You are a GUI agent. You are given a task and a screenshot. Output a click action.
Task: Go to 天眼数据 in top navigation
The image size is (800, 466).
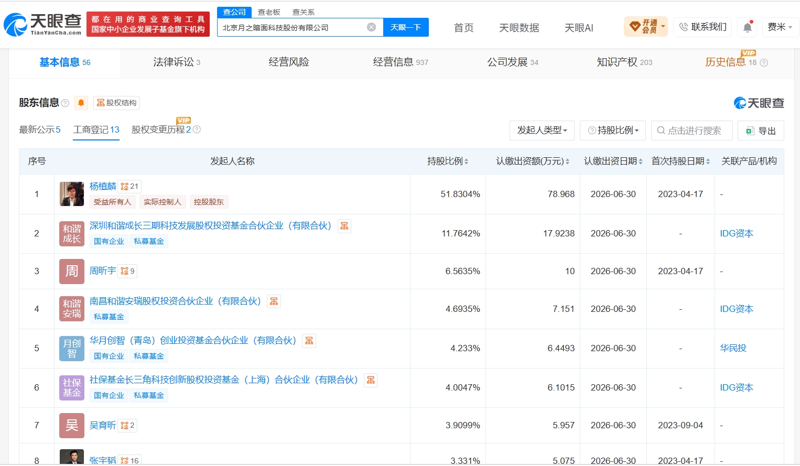519,28
